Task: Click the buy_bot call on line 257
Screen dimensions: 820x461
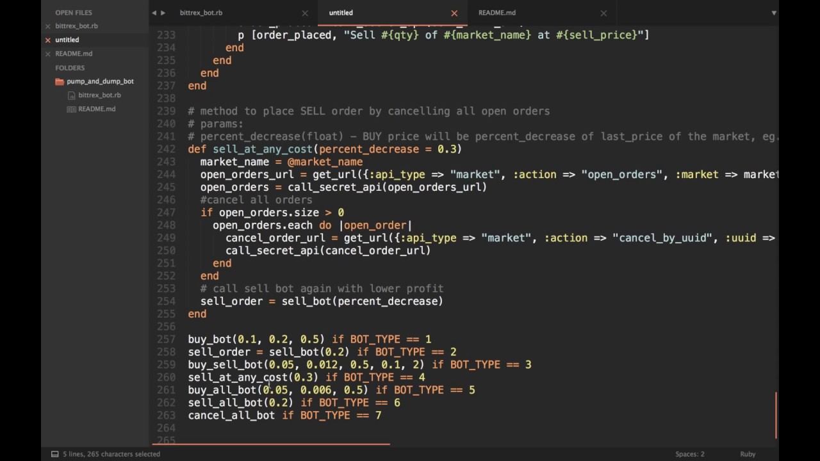Action: (x=209, y=339)
